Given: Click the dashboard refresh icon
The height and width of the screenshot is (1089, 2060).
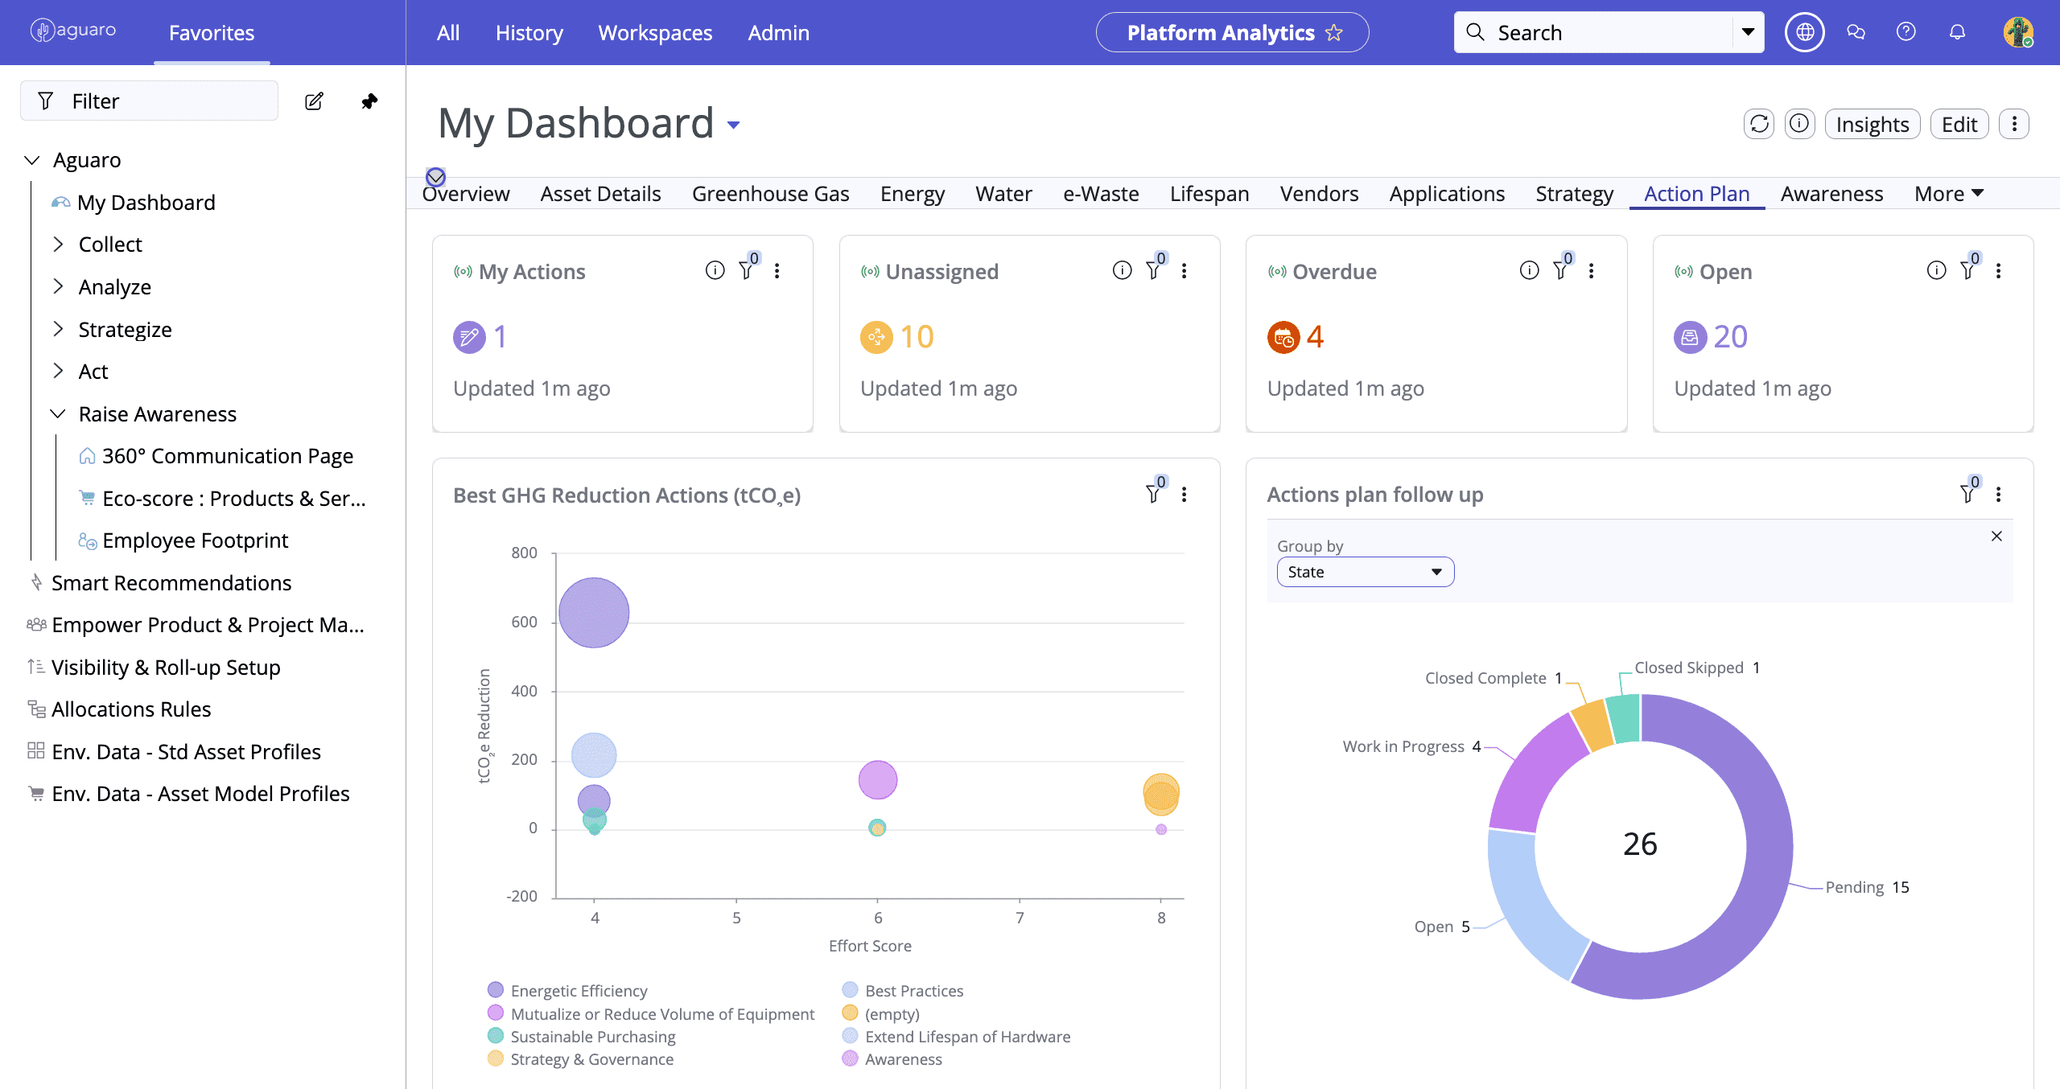Looking at the screenshot, I should click(1759, 124).
